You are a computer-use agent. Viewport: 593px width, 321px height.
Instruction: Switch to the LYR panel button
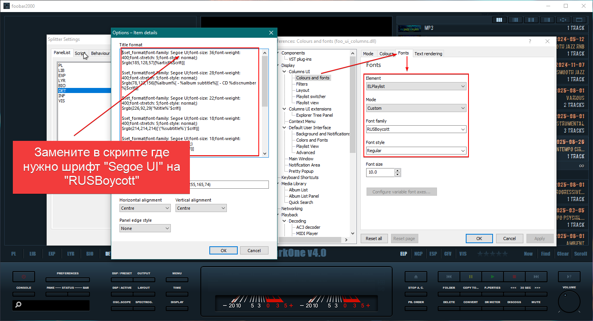pos(71,254)
